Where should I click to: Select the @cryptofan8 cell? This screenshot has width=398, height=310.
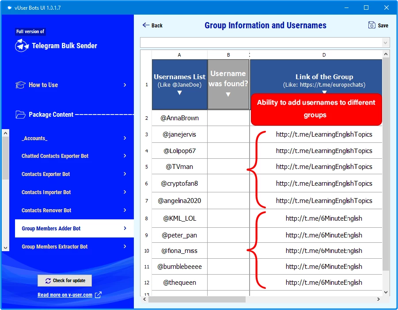179,184
